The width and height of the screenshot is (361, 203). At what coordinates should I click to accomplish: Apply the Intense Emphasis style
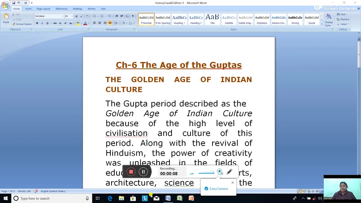pos(279,19)
